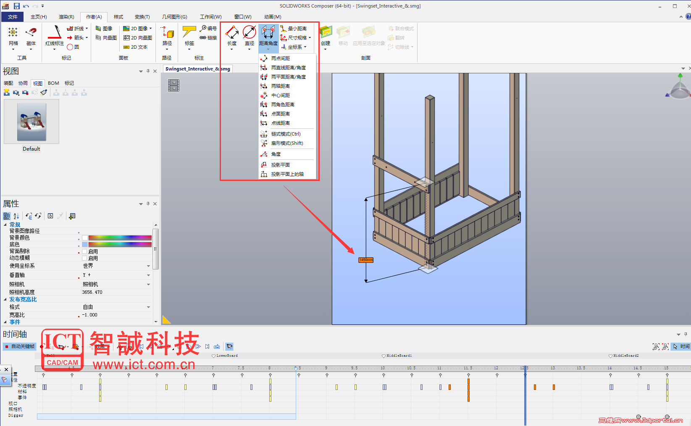Collapse the 发布宽高比 property group
Image resolution: width=691 pixels, height=426 pixels.
[x=5, y=300]
